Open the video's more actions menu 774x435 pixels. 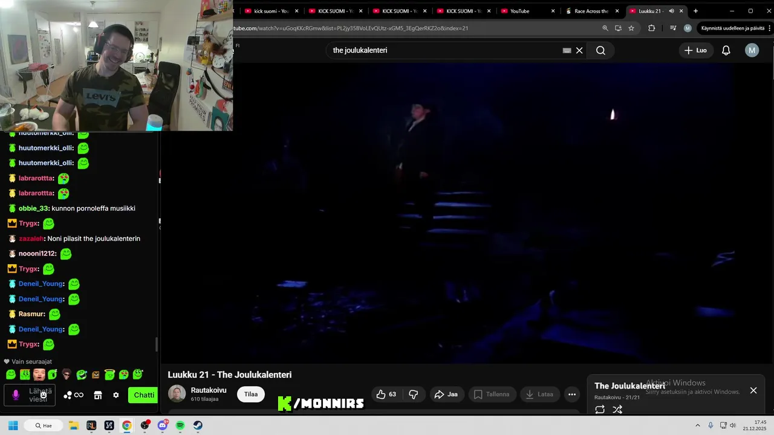tap(572, 395)
